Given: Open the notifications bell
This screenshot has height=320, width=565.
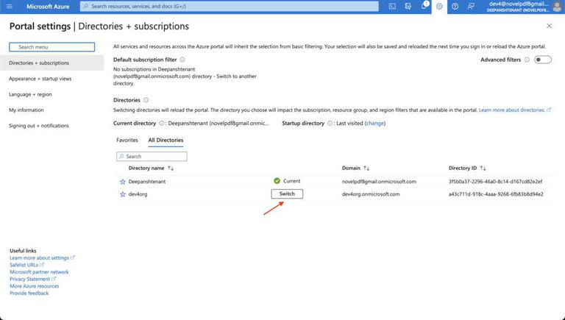Looking at the screenshot, I should pos(424,6).
